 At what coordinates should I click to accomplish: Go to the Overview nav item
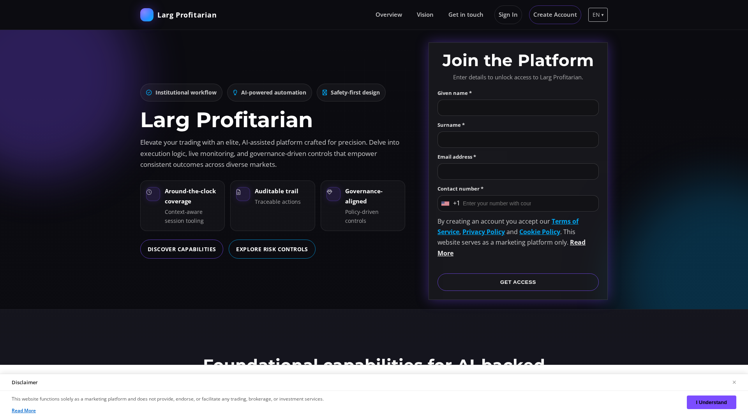[x=389, y=15]
